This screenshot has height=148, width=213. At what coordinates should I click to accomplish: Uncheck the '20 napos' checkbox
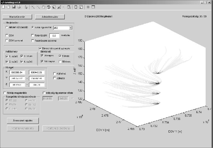(x=42, y=55)
